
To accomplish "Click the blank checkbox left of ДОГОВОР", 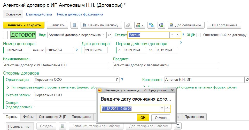I will pos(5,35).
